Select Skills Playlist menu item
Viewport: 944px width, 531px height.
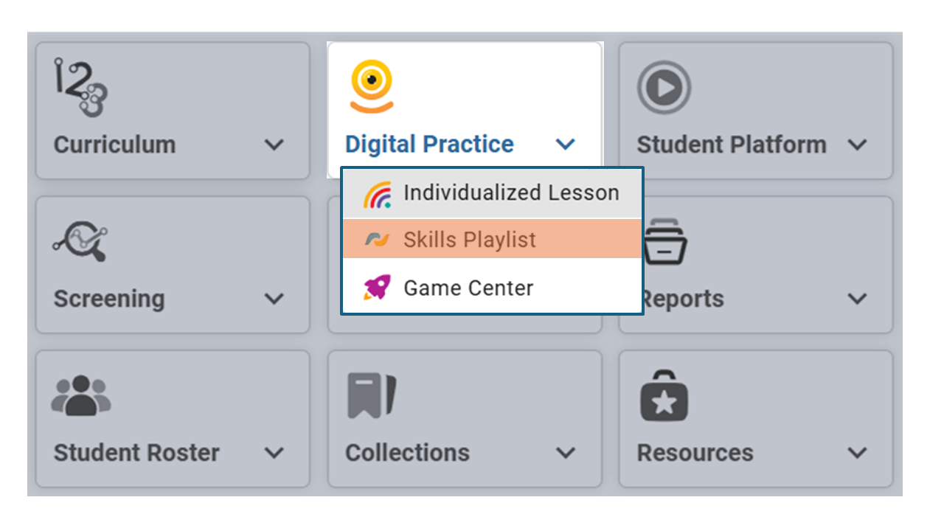point(492,240)
